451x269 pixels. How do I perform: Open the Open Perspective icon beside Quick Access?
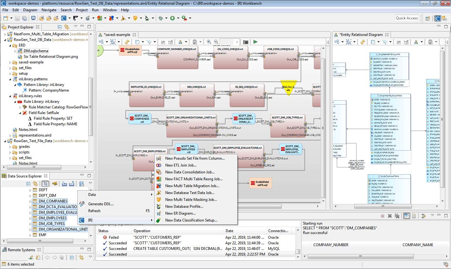coord(428,18)
